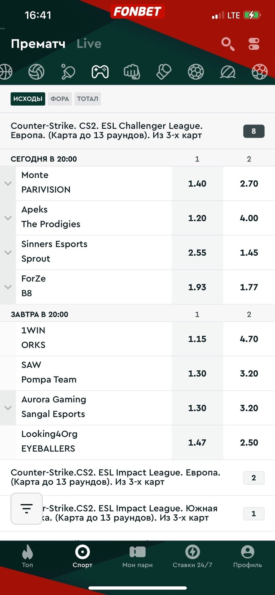Image resolution: width=275 pixels, height=595 pixels.
Task: Collapse ESL Challenger League counter badge 8
Action: [x=253, y=131]
